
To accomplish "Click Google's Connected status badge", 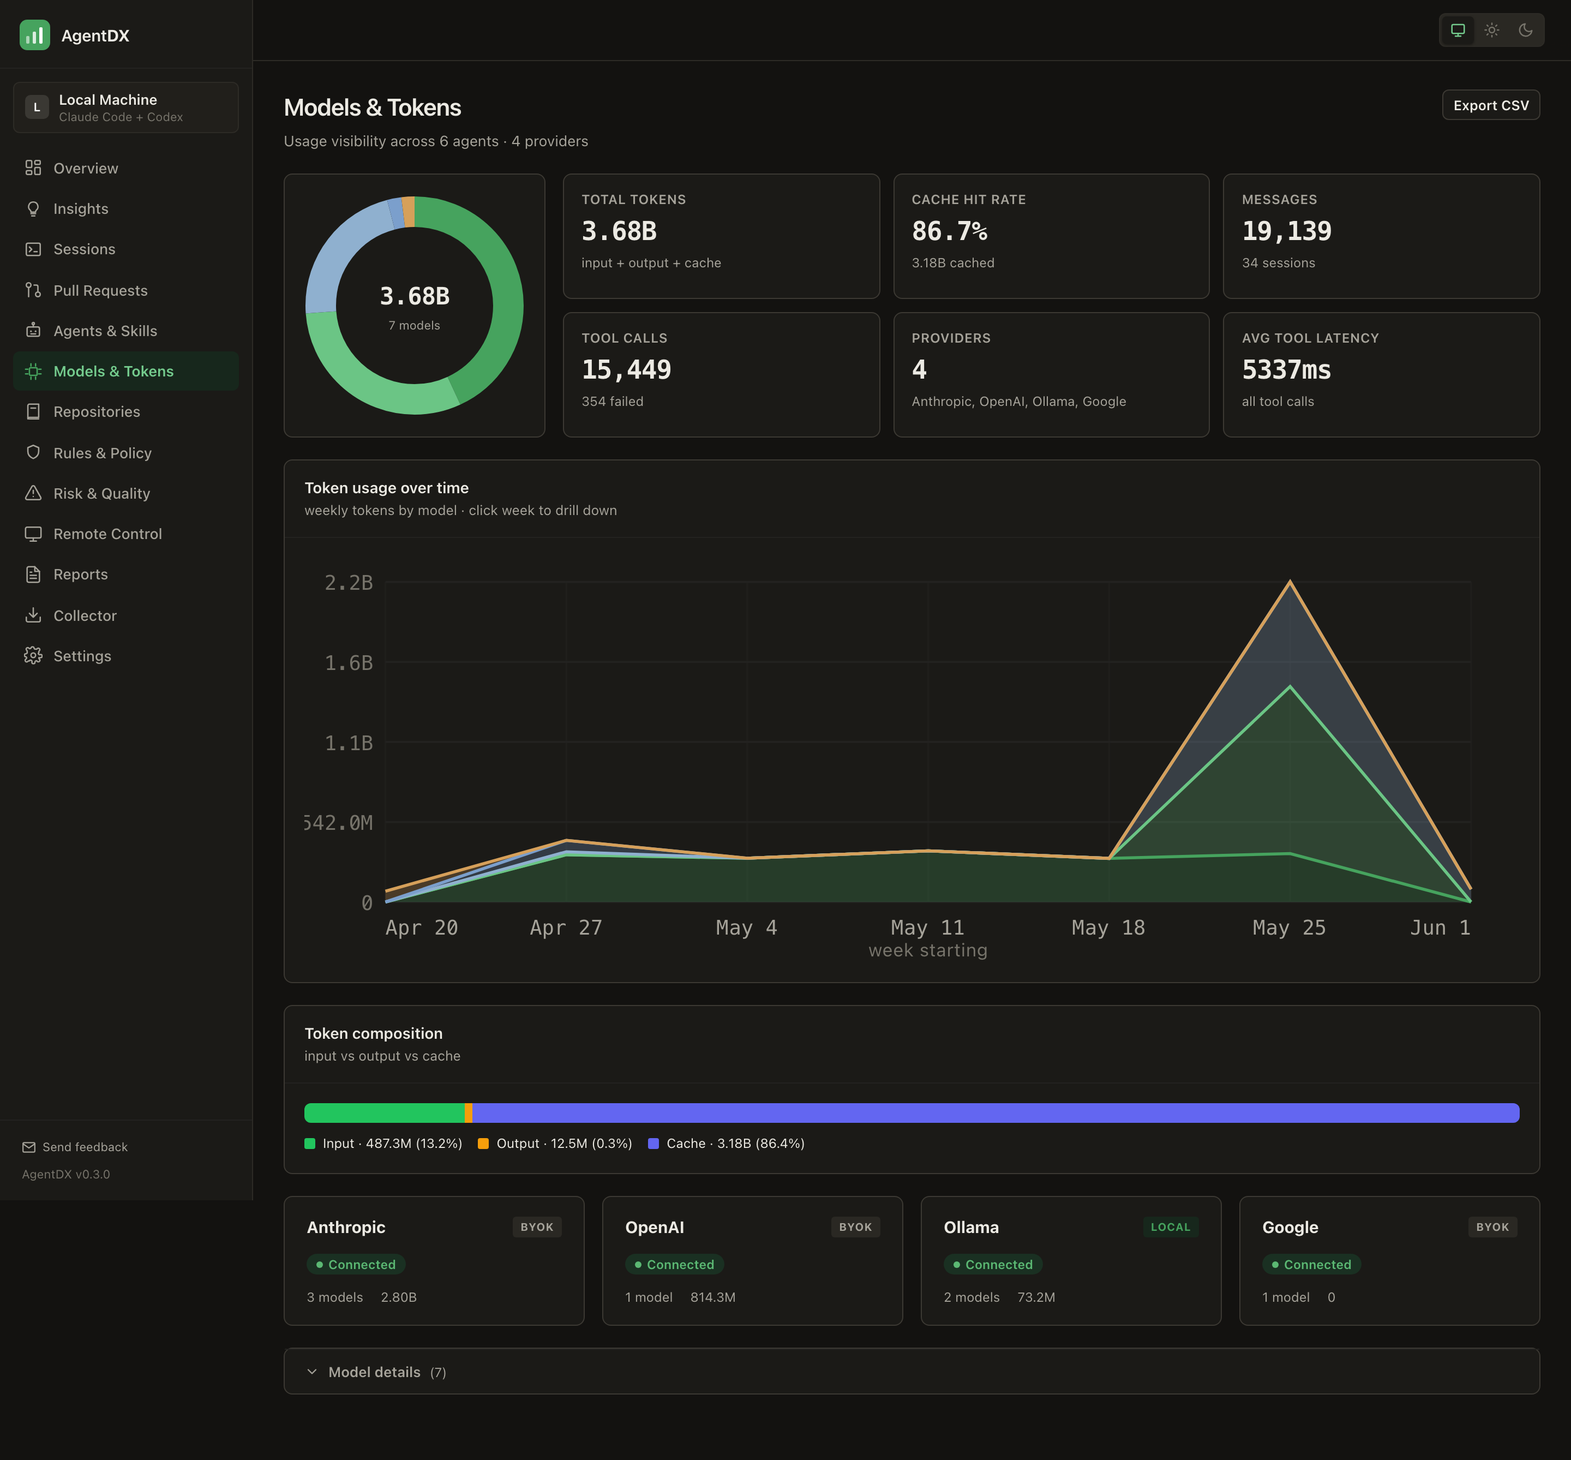I will click(x=1311, y=1264).
